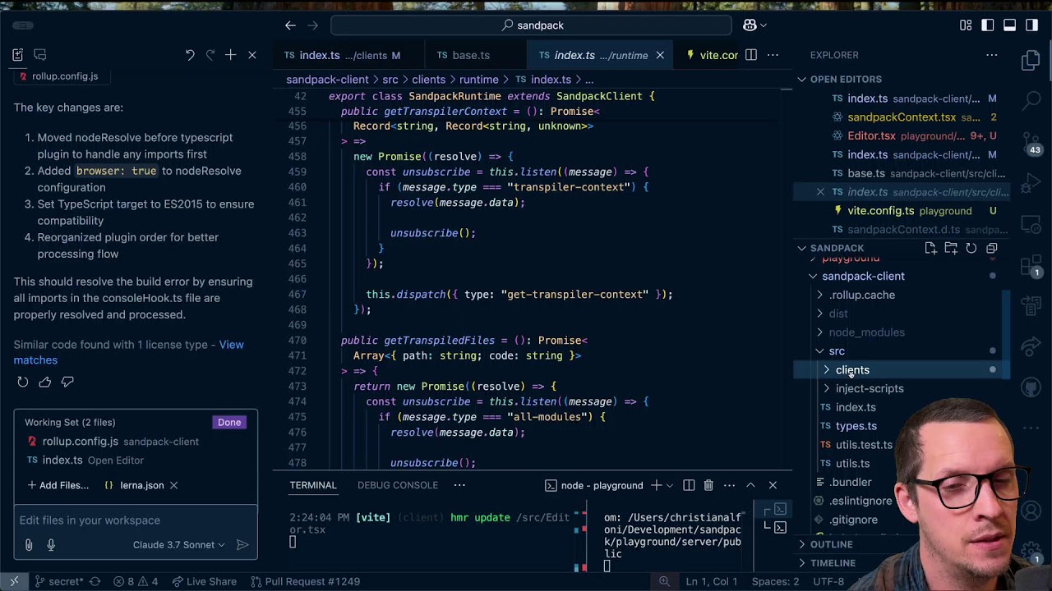
Task: Toggle primary side bar visibility
Action: [x=988, y=25]
